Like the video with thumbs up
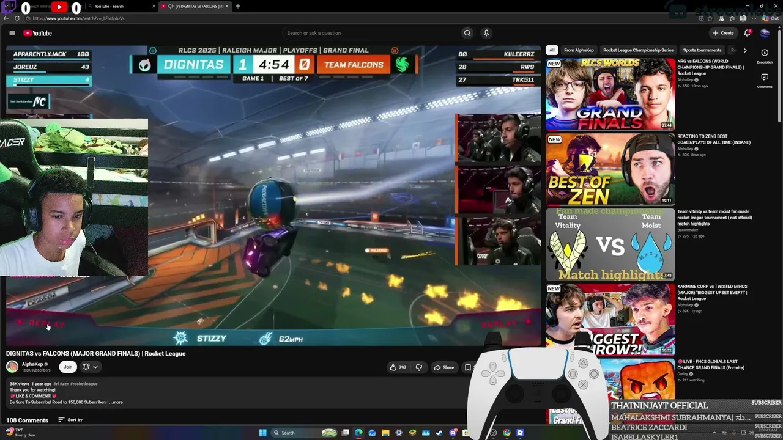783x440 pixels. [398, 367]
